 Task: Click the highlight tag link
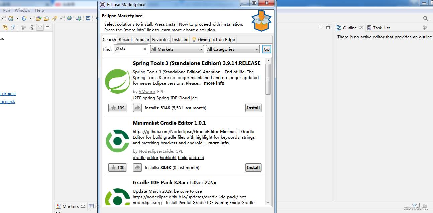coord(168,158)
